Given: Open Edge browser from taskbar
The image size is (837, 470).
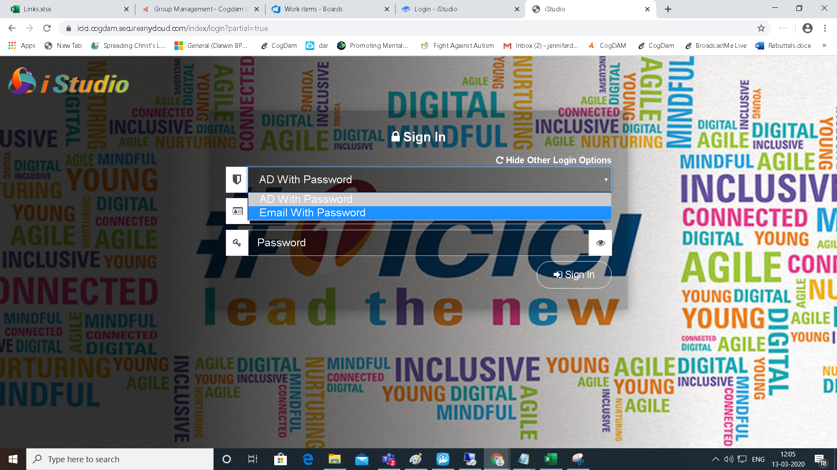Looking at the screenshot, I should pyautogui.click(x=308, y=459).
